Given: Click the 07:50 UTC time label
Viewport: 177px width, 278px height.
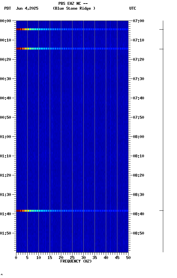Looking at the screenshot, I should pos(139,117).
